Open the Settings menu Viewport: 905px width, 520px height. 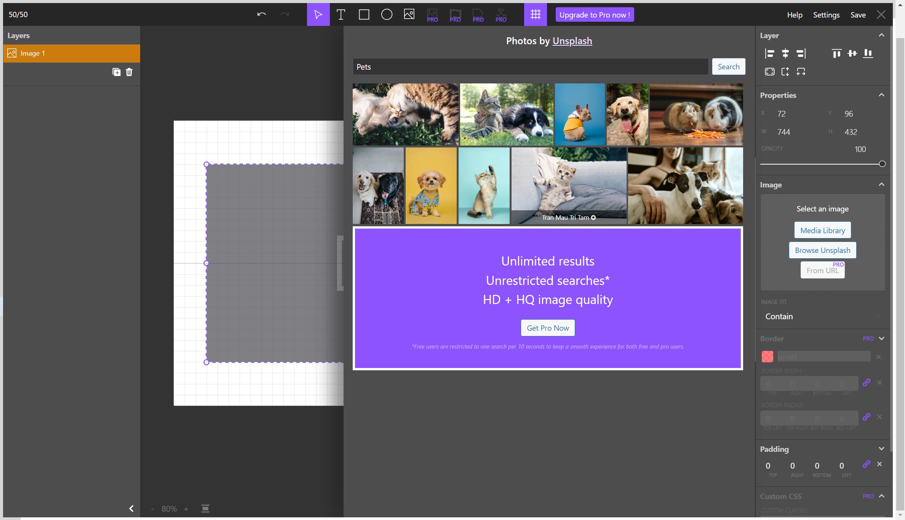(826, 15)
